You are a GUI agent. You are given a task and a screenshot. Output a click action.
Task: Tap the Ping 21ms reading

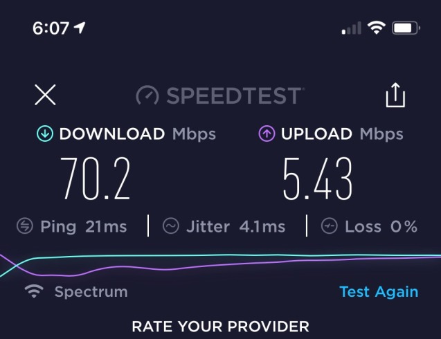[x=84, y=226]
